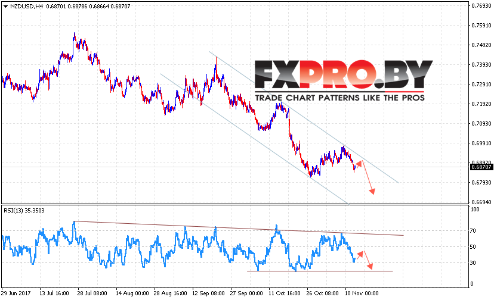Click the RSI scale value 70
The width and height of the screenshot is (494, 300).
(473, 231)
